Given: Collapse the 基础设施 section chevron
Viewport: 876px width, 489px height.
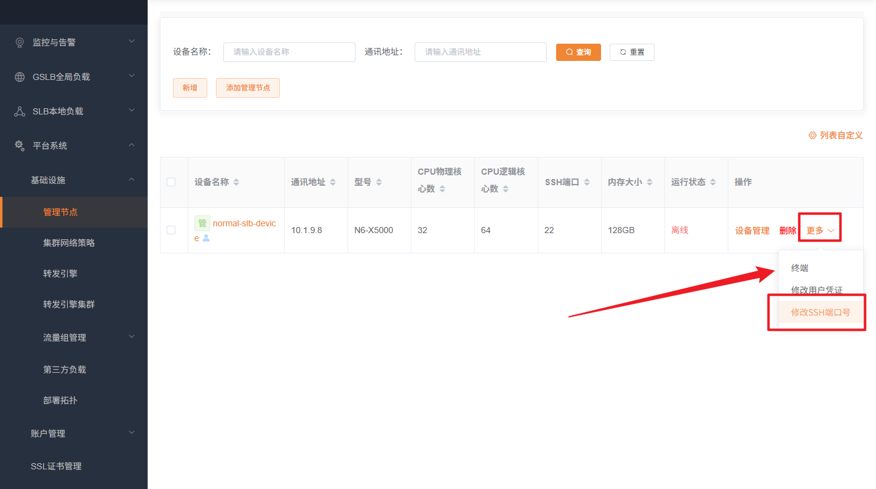Looking at the screenshot, I should pos(132,179).
